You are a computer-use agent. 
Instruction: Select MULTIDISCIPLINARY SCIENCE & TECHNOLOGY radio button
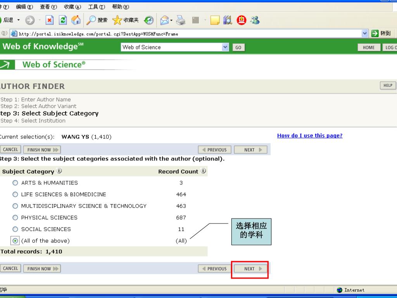click(15, 206)
